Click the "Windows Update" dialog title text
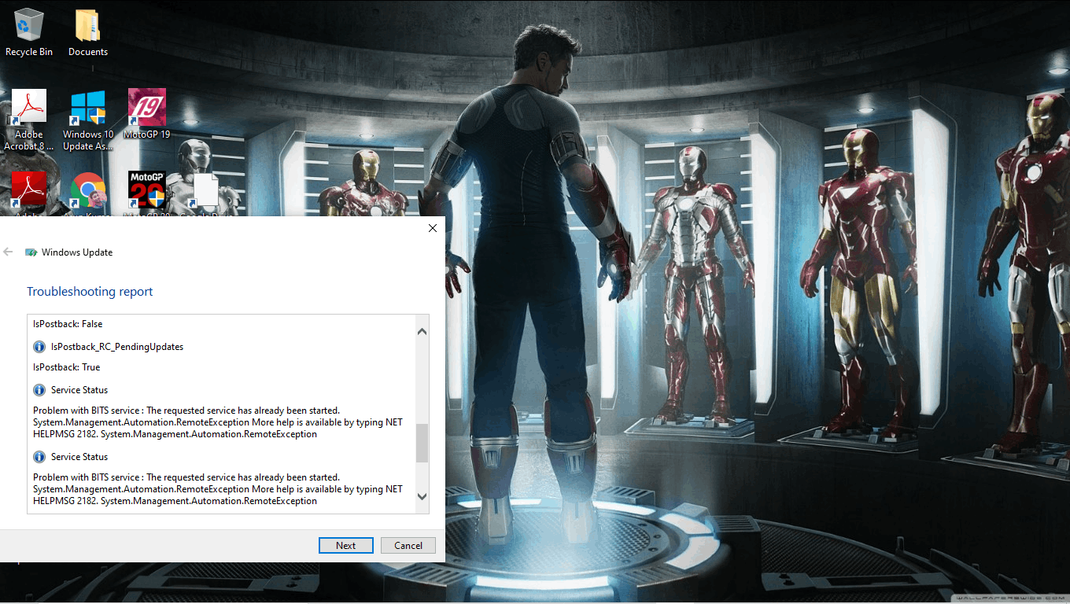This screenshot has height=604, width=1070. 77,252
